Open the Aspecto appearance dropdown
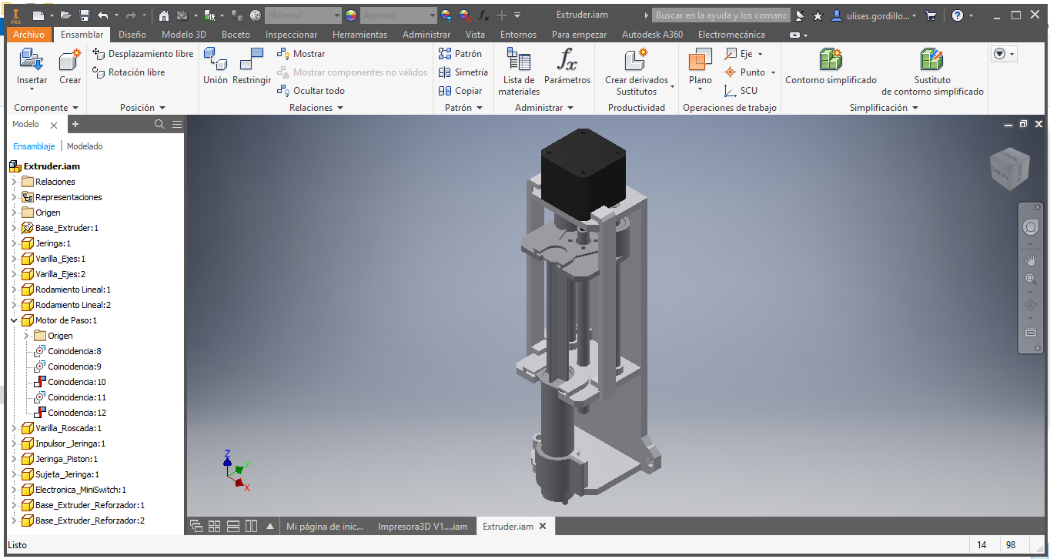The height and width of the screenshot is (559, 1050). (x=399, y=15)
